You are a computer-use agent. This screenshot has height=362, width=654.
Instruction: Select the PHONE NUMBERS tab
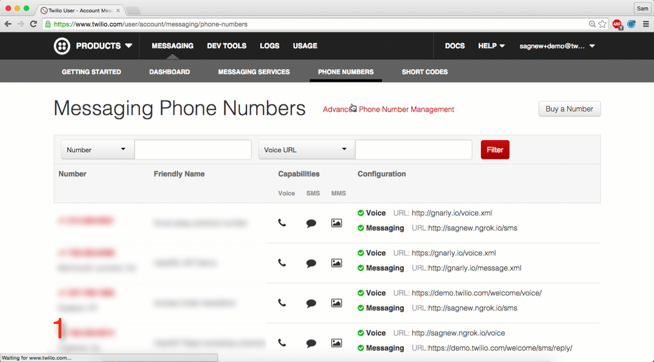(346, 72)
